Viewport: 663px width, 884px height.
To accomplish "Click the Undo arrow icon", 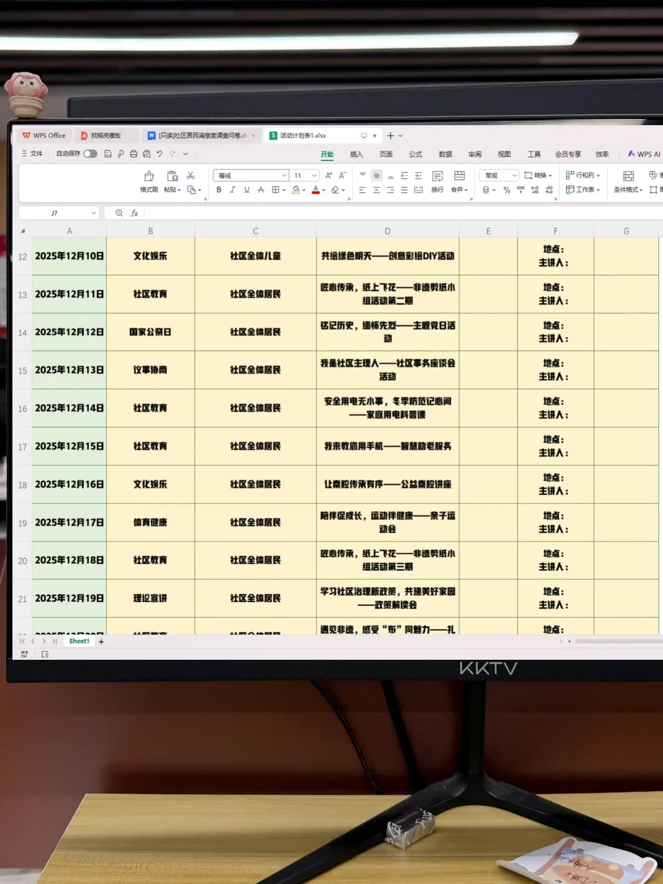I will pos(160,154).
